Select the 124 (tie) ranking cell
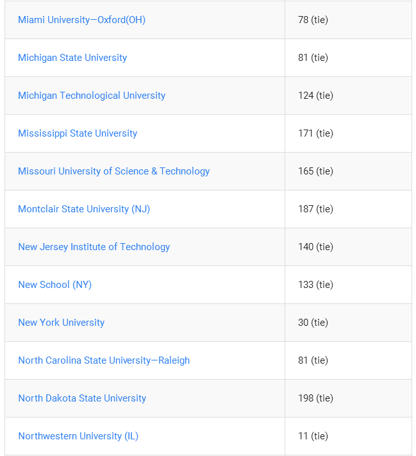 tap(348, 96)
